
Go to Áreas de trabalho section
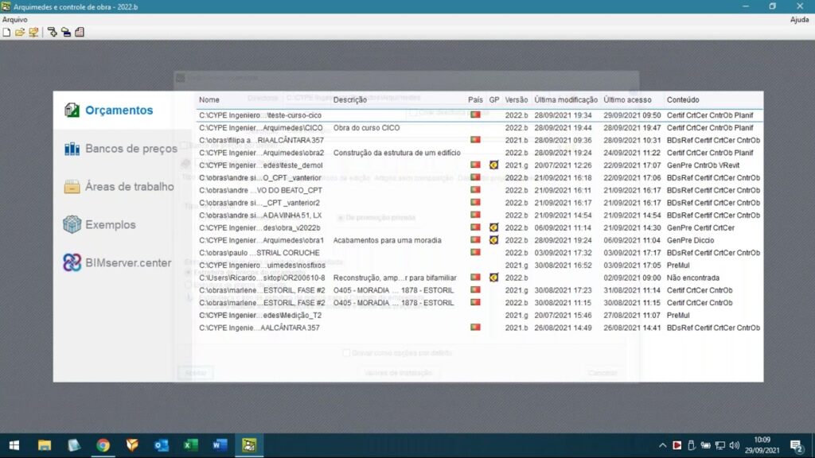point(129,187)
